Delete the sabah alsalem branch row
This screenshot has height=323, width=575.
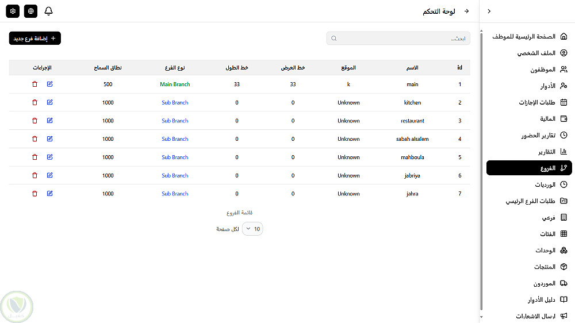35,139
